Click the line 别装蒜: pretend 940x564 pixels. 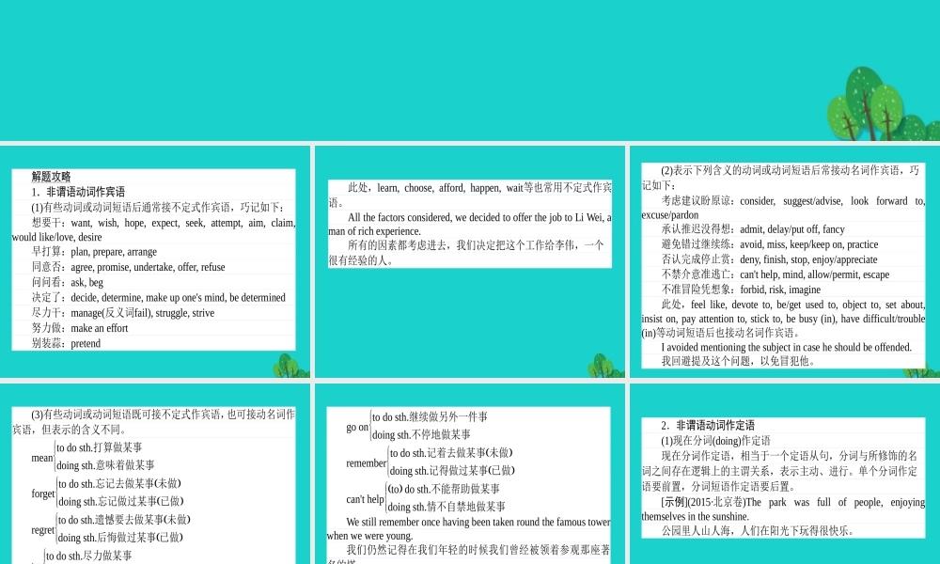[x=66, y=343]
